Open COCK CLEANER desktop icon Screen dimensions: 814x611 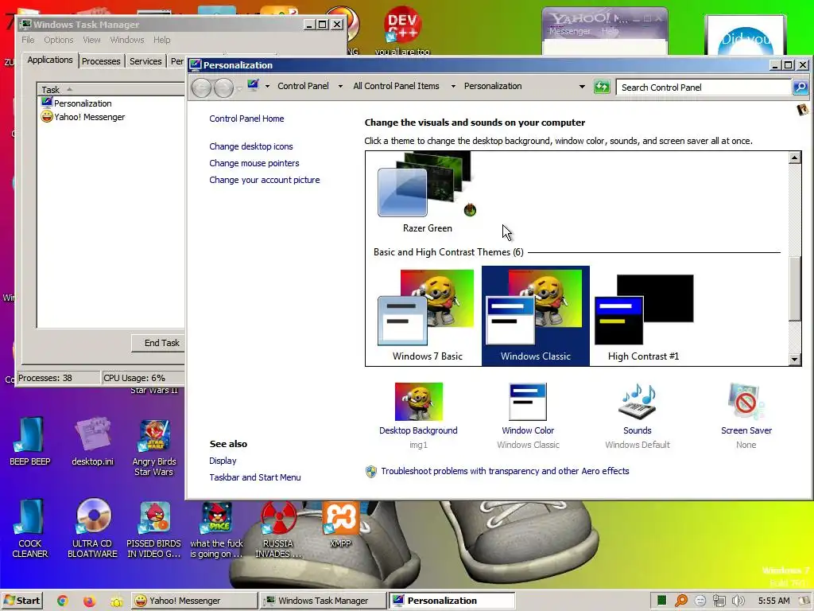(x=30, y=528)
